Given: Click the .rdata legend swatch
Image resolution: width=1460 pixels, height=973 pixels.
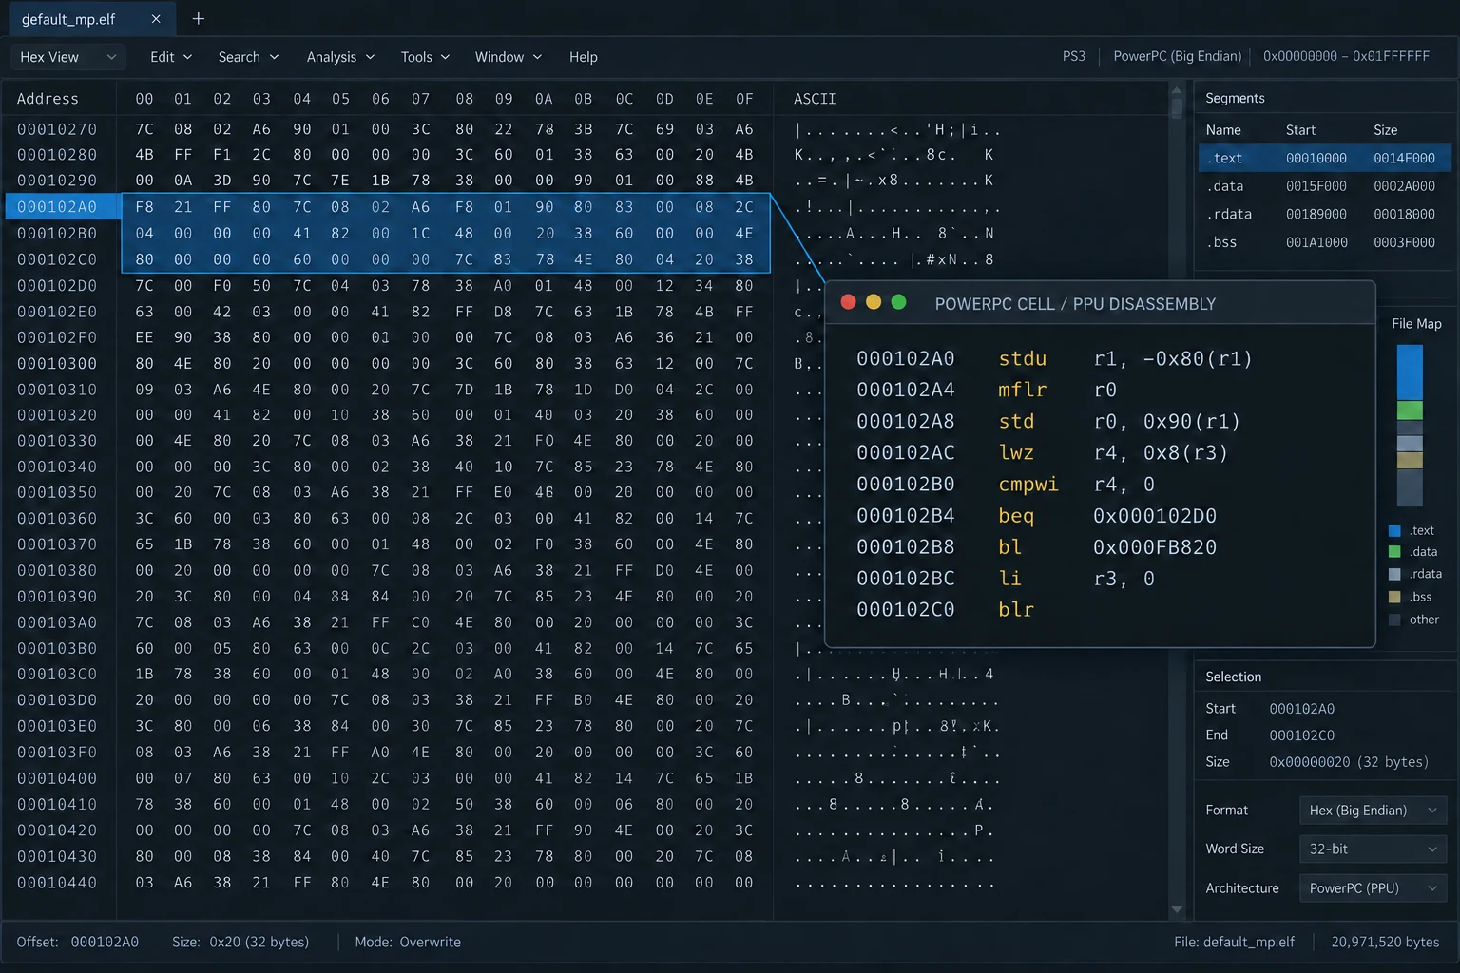Looking at the screenshot, I should tap(1394, 574).
